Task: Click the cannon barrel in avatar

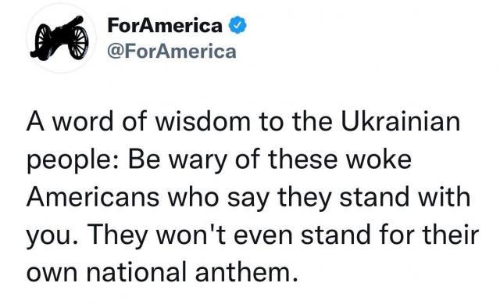Action: [66, 27]
